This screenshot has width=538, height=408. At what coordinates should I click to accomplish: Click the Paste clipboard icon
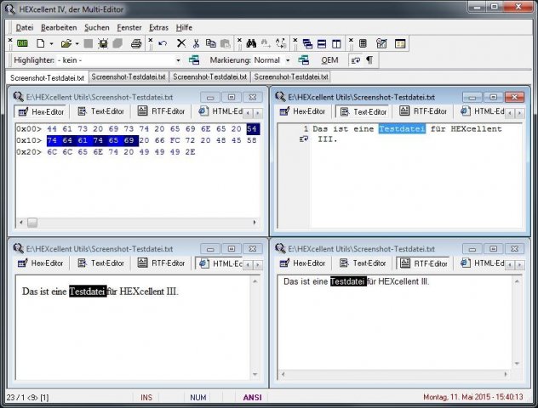(225, 43)
